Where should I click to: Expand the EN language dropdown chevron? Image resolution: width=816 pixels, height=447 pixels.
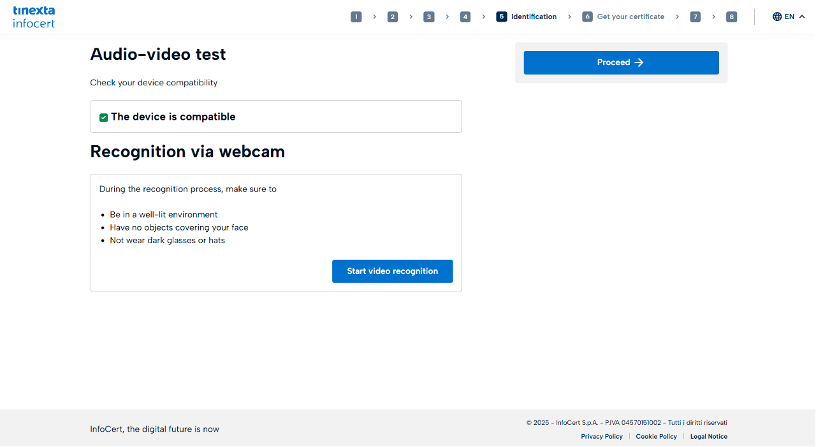pos(802,17)
